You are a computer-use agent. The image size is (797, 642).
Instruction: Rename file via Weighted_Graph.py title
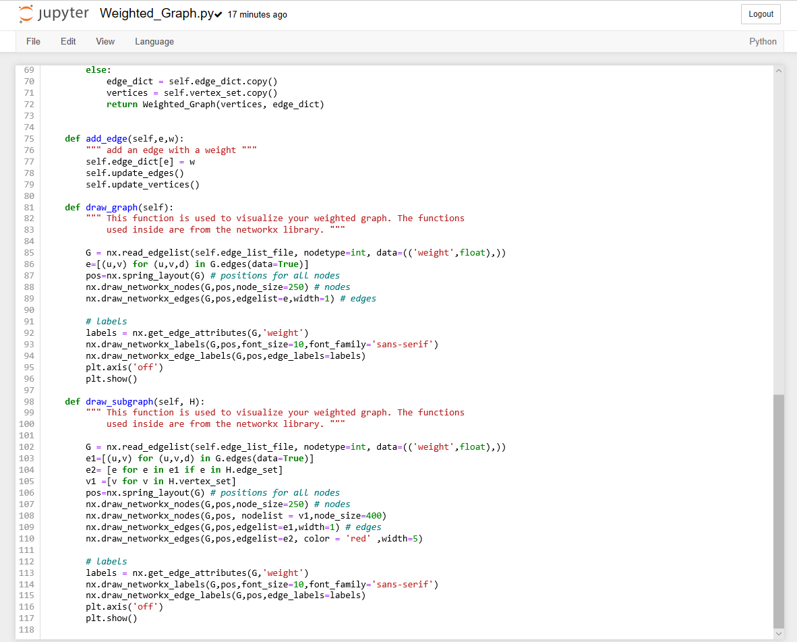pos(156,13)
